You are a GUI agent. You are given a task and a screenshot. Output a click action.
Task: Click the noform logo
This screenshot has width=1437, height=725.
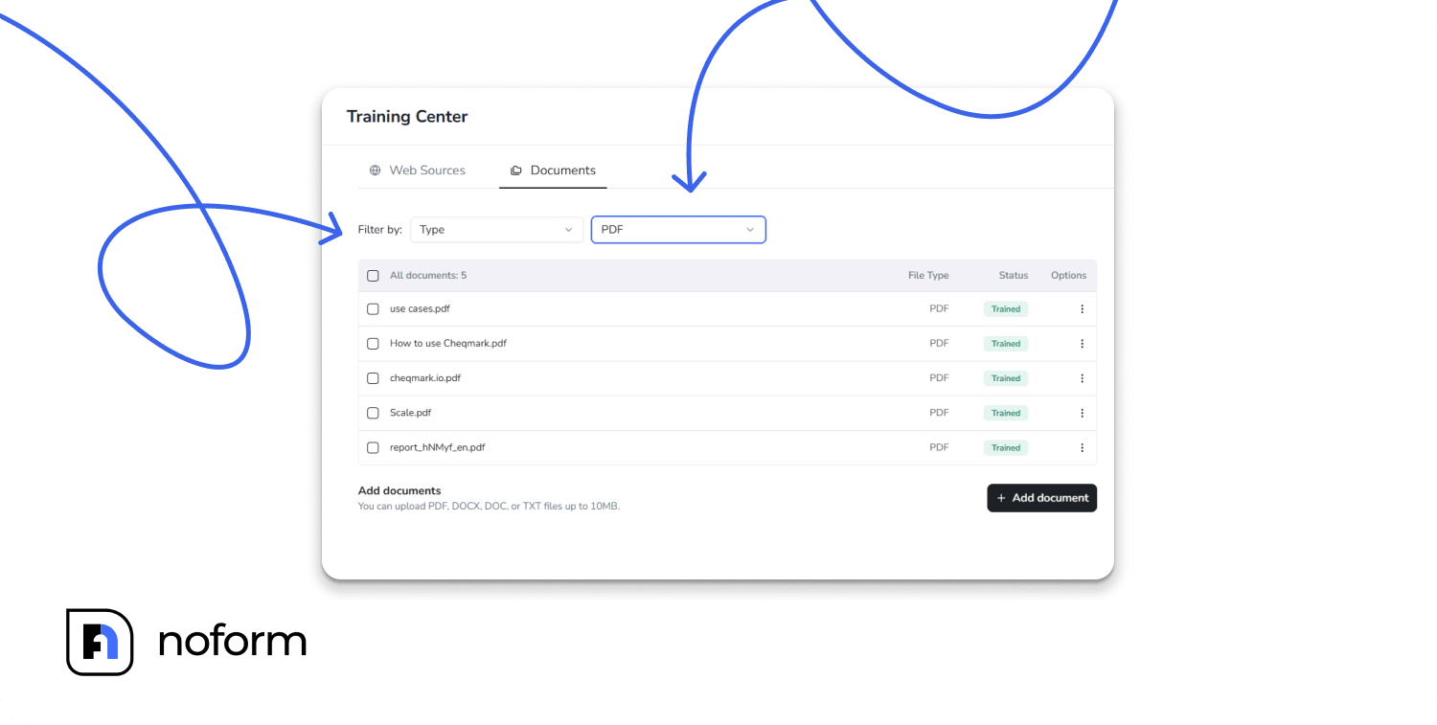click(185, 640)
